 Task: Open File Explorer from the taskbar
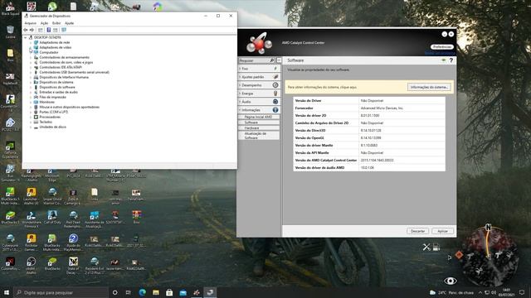point(156,292)
